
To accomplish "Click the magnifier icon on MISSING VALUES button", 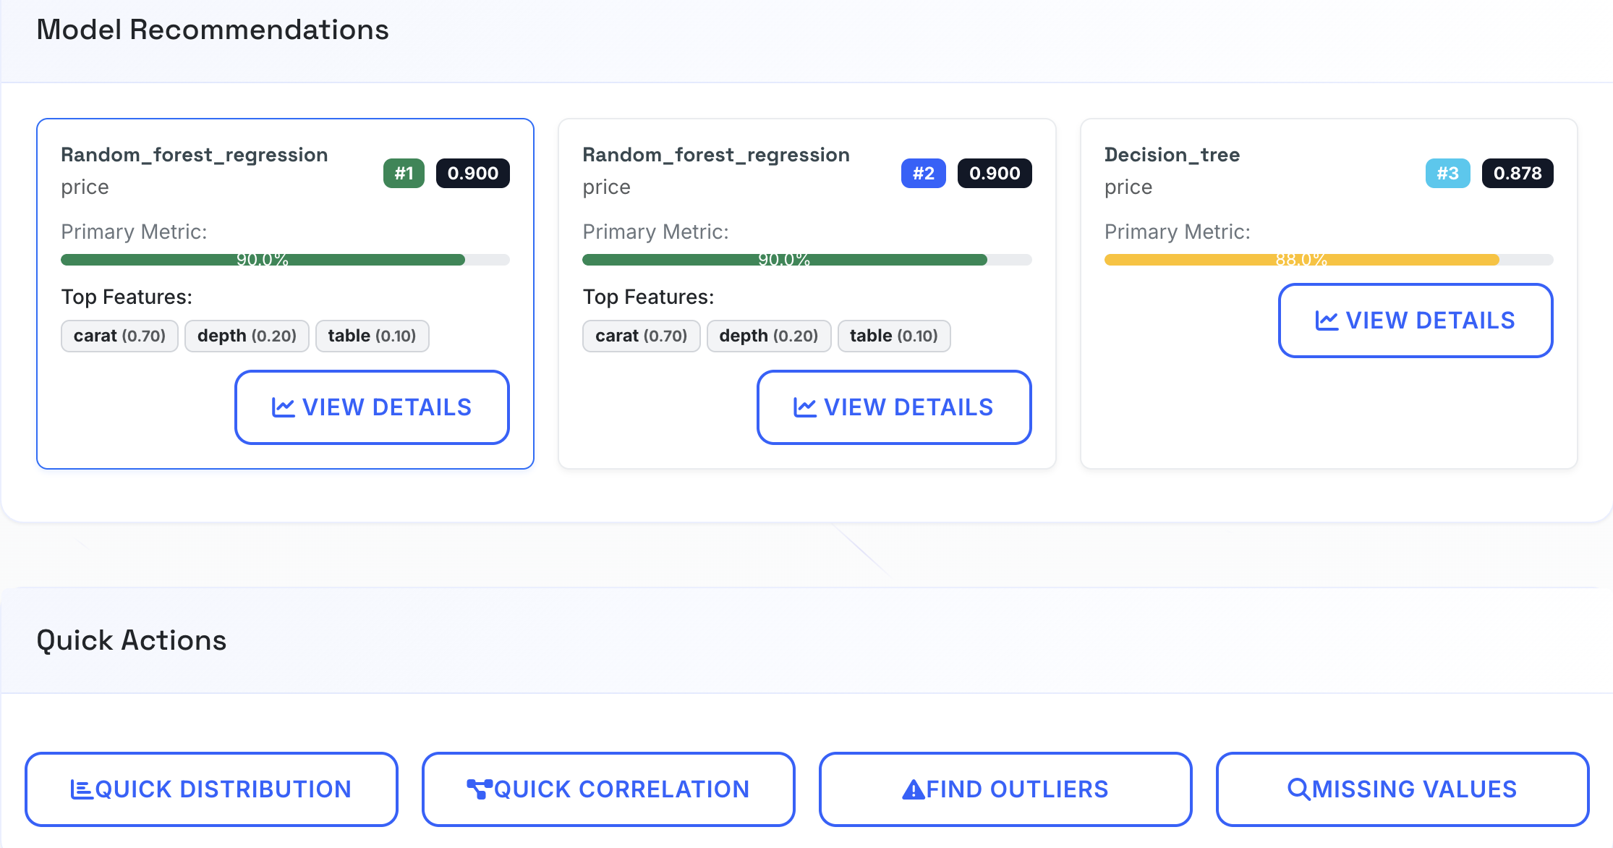I will tap(1301, 789).
